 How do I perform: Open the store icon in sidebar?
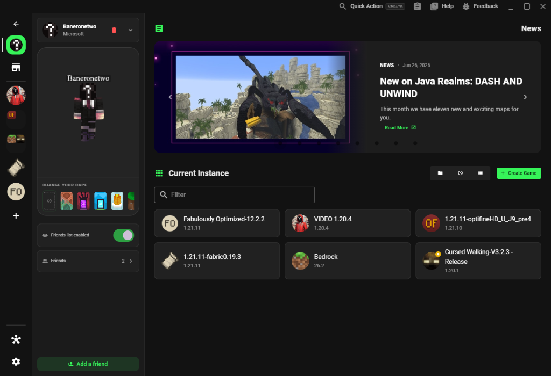click(16, 67)
